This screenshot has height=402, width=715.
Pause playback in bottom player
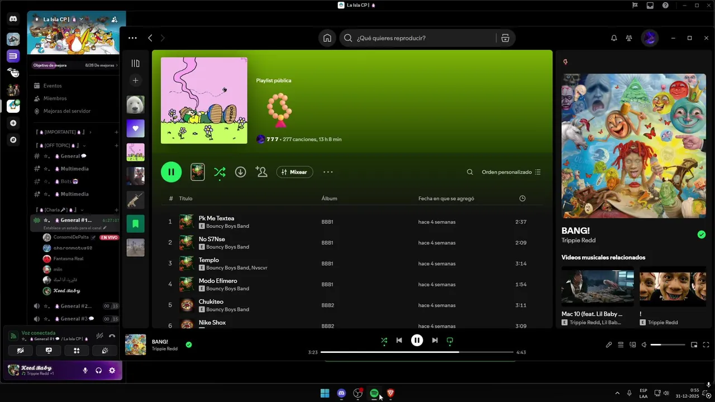coord(417,340)
